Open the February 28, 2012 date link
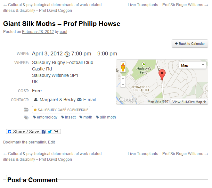Image resolution: width=212 pixels, height=188 pixels. coord(38,32)
